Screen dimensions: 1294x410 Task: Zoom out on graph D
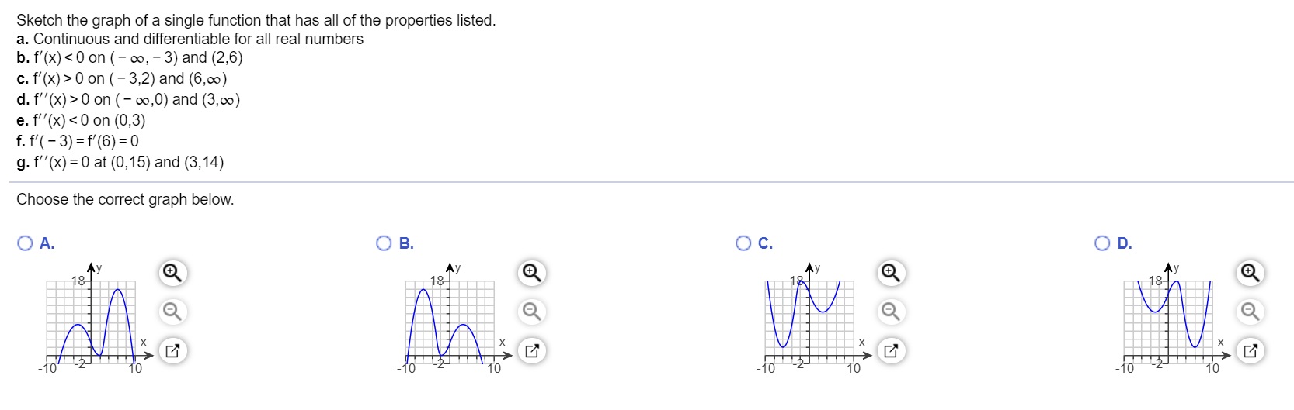tap(1251, 312)
